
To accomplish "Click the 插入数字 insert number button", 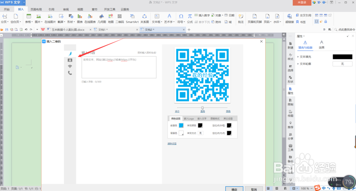I will tap(202, 15).
